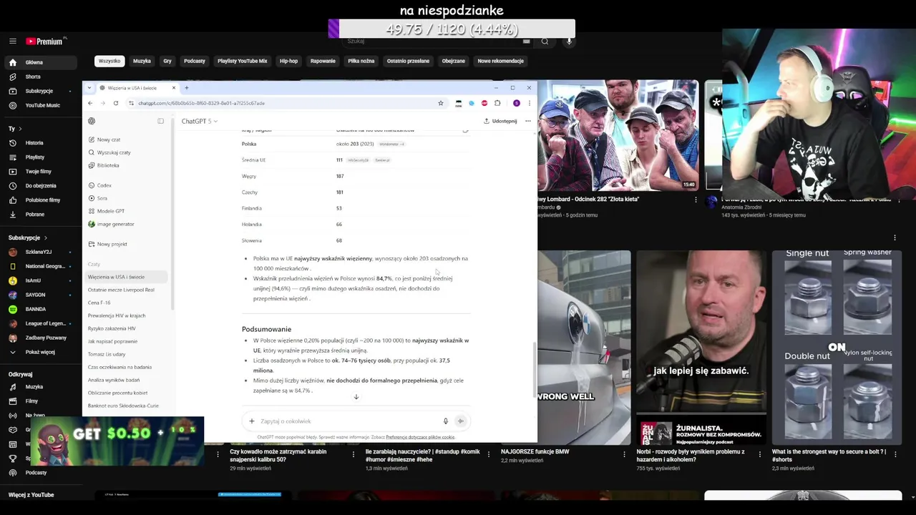Open Złota kieta Lombard video thumbnail
The width and height of the screenshot is (916, 515).
[x=618, y=135]
